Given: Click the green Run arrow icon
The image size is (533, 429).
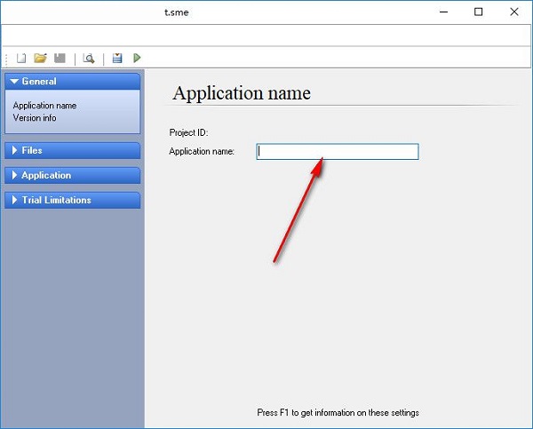Looking at the screenshot, I should pyautogui.click(x=137, y=59).
